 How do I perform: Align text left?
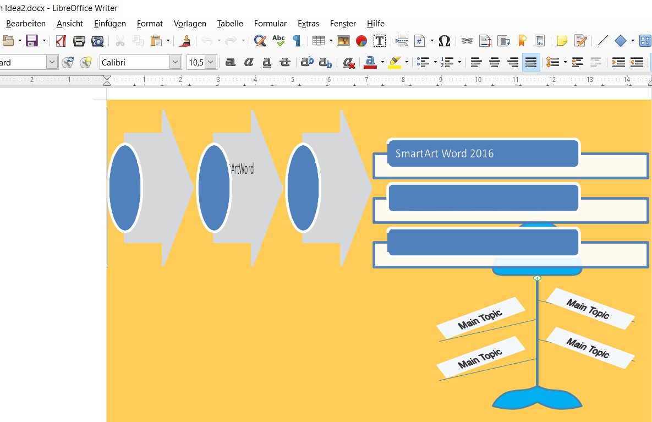[476, 62]
